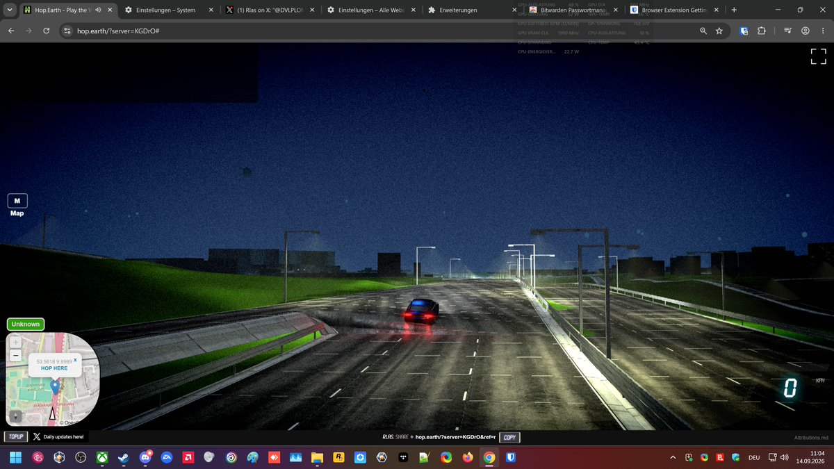Image resolution: width=834 pixels, height=469 pixels.
Task: Open the X Daily updates link
Action: click(x=58, y=437)
